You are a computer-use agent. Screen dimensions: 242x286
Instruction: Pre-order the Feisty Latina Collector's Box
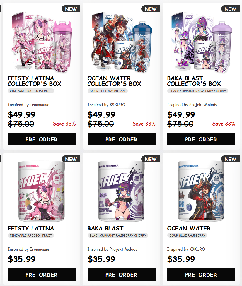42,139
